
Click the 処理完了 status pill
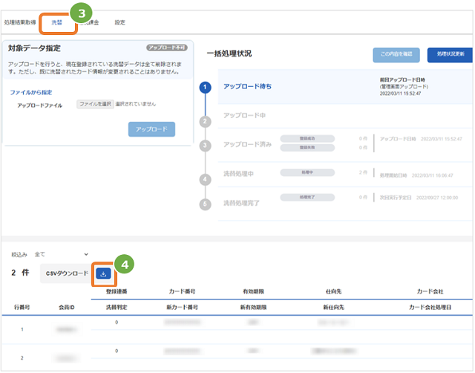307,198
